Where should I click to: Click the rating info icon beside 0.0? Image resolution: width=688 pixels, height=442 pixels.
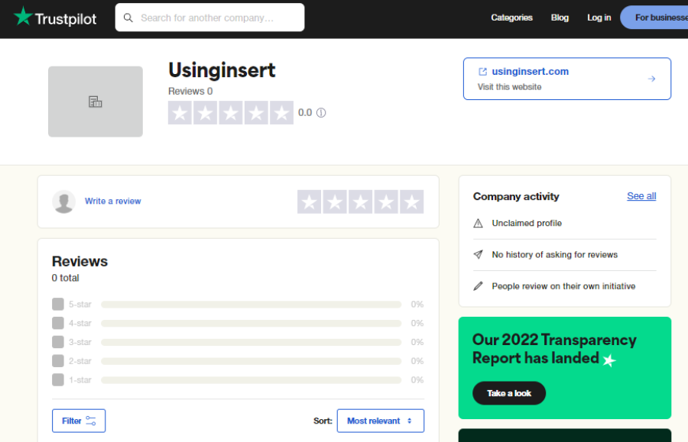point(321,113)
